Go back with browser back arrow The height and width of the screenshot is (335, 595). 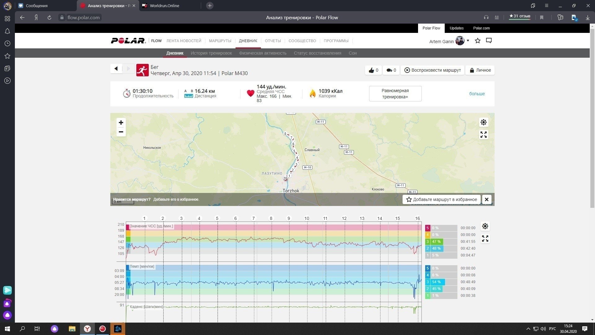pos(22,18)
